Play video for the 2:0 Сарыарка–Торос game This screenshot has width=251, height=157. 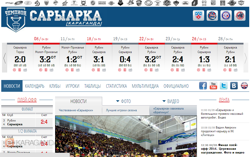tap(15, 70)
